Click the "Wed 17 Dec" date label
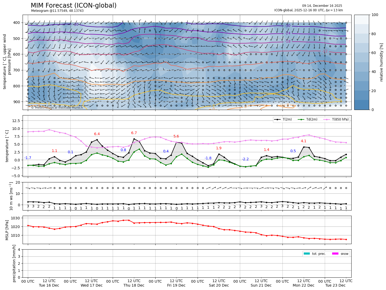The image size is (386, 290). point(91,286)
